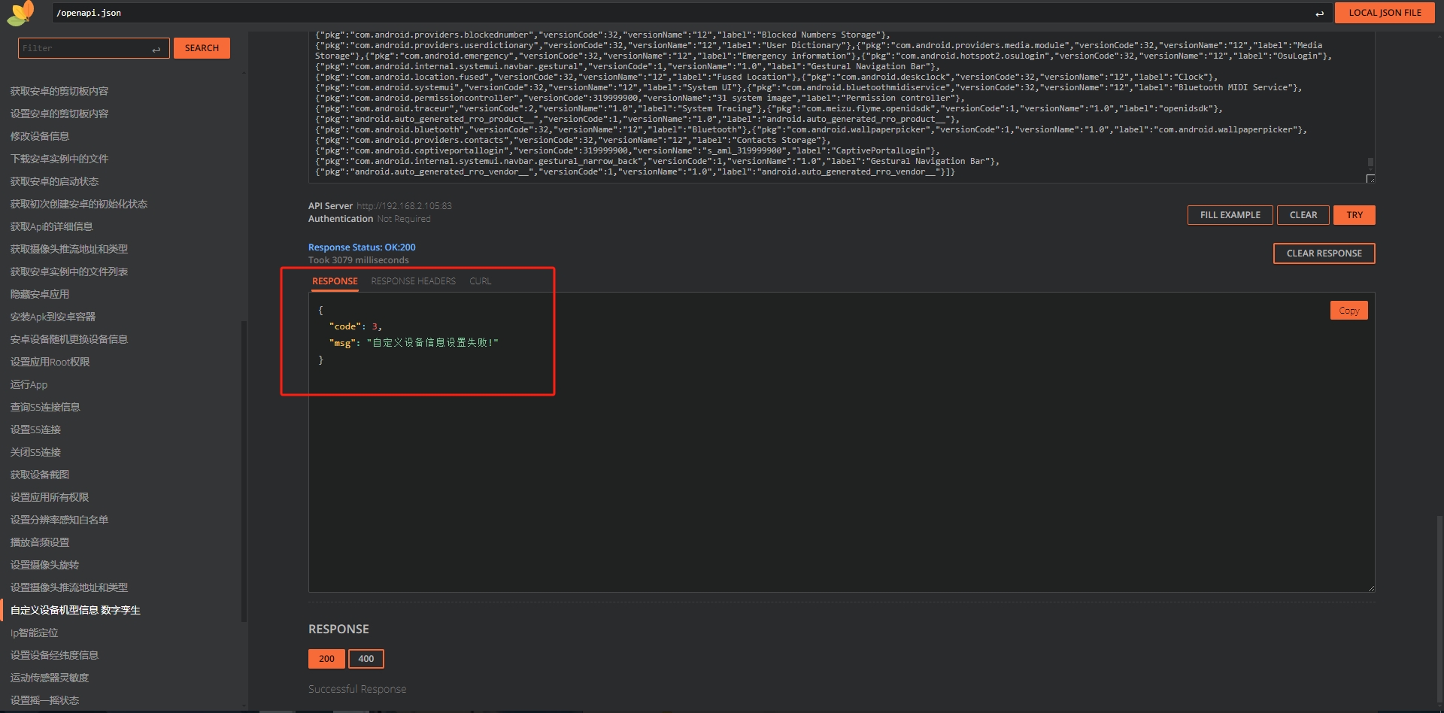This screenshot has width=1444, height=713.
Task: Open the CURL tab
Action: 480,281
